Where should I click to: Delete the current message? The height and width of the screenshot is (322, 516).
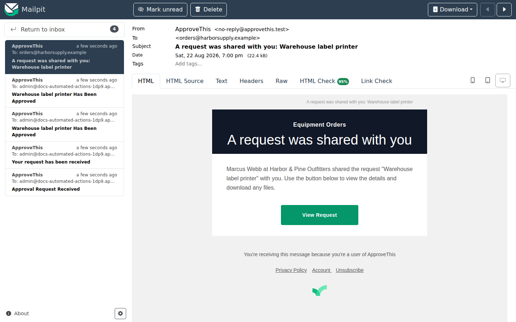click(x=209, y=10)
